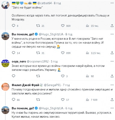Open the @SeregaP91 profile link
115x120 pixels.
(x=52, y=85)
